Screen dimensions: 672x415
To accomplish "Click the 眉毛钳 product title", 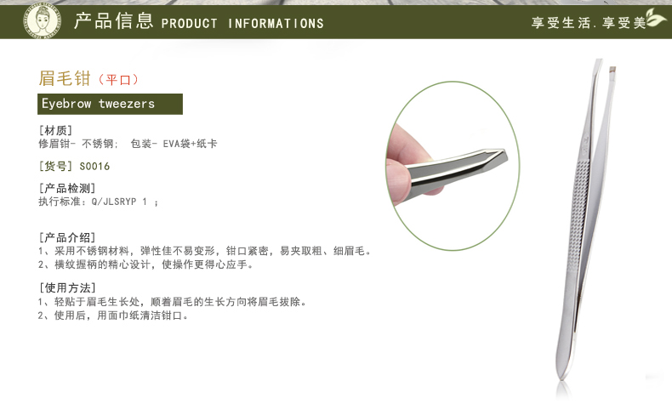I will (65, 78).
